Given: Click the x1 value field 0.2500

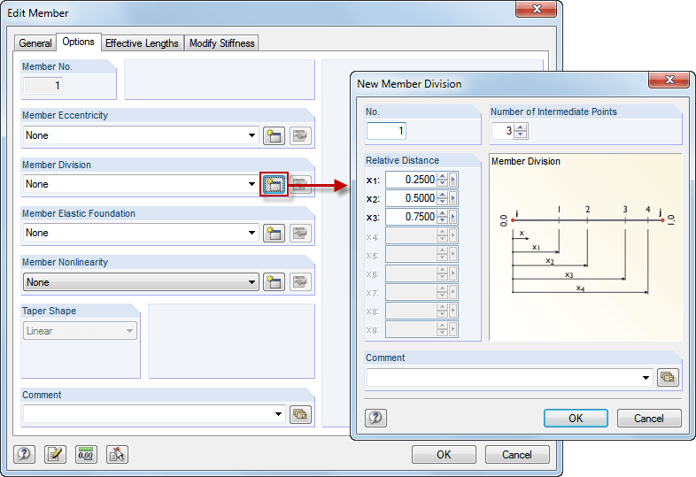Looking at the screenshot, I should 412,180.
